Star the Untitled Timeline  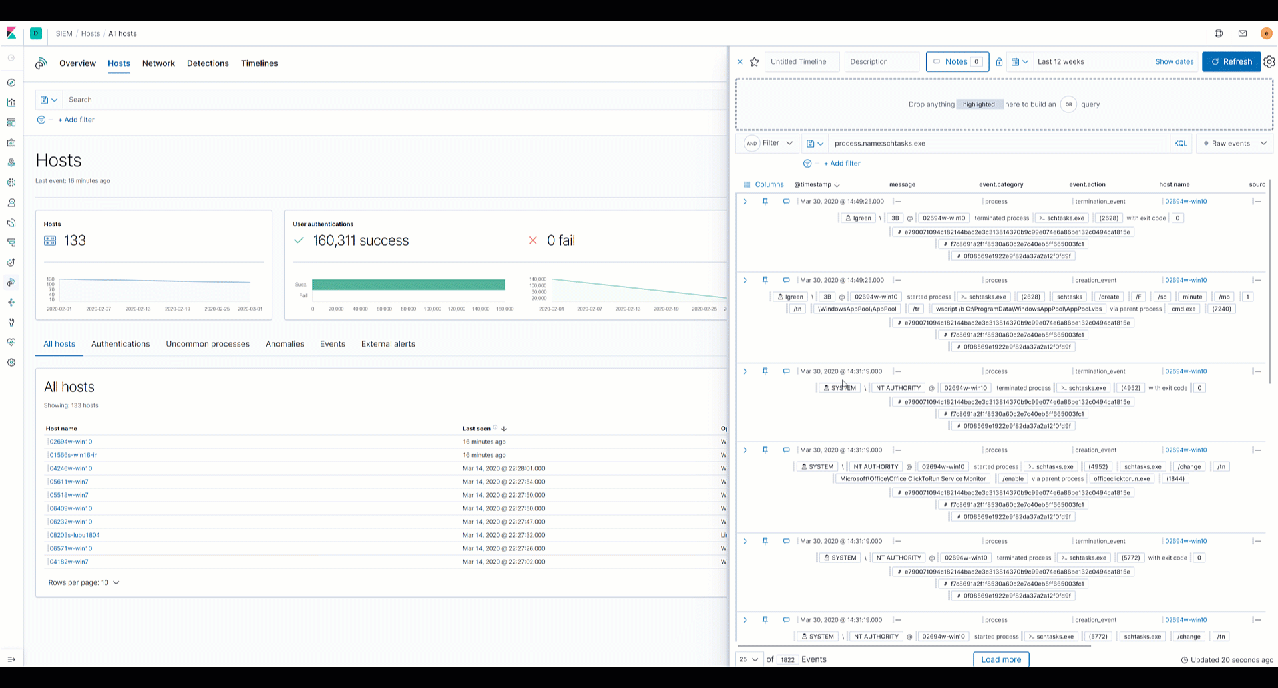click(754, 61)
